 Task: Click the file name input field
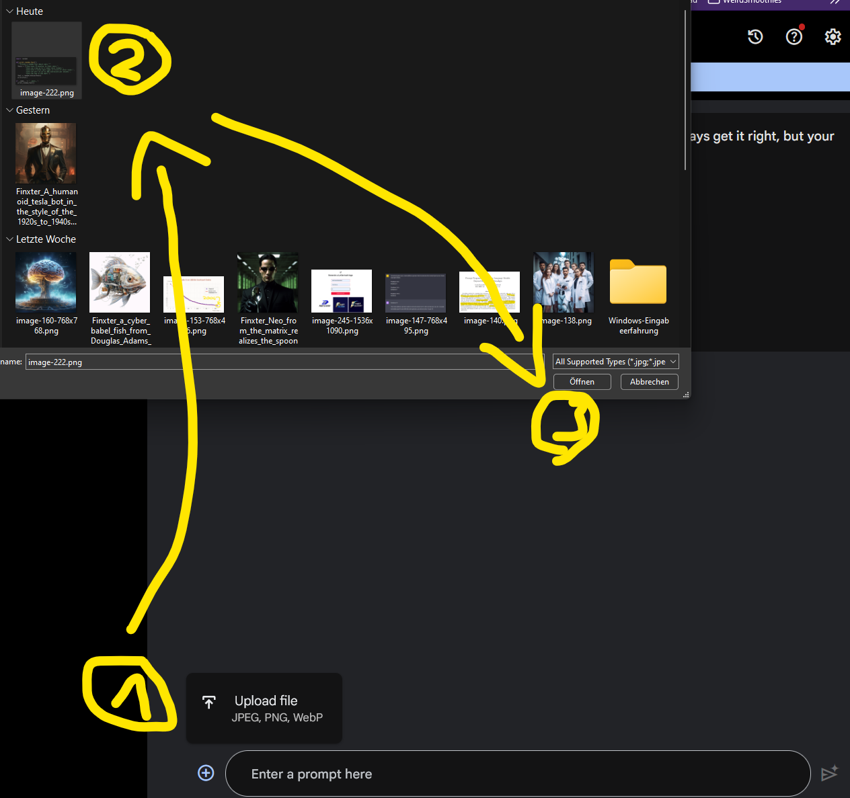click(269, 362)
